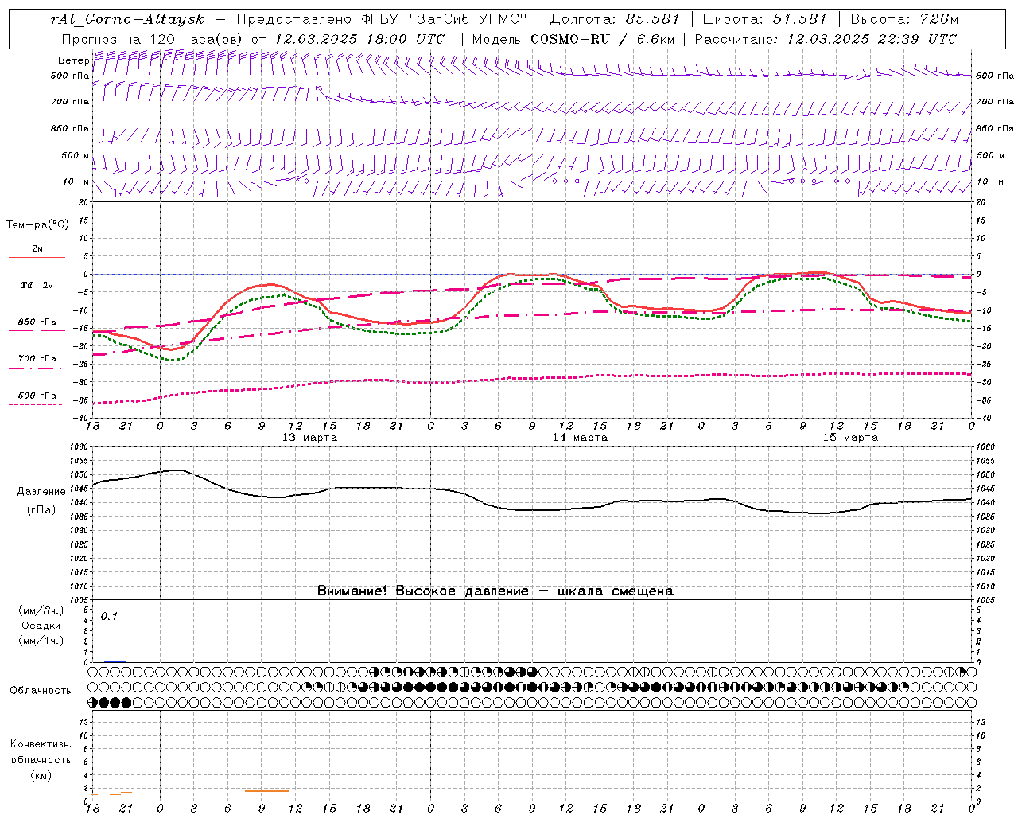Click the Модель COSMO-RU / 6.6км label
This screenshot has width=1018, height=815.
573,39
